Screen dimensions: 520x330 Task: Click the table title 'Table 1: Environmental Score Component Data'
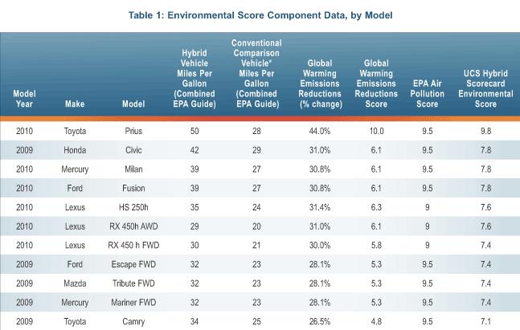260,13
